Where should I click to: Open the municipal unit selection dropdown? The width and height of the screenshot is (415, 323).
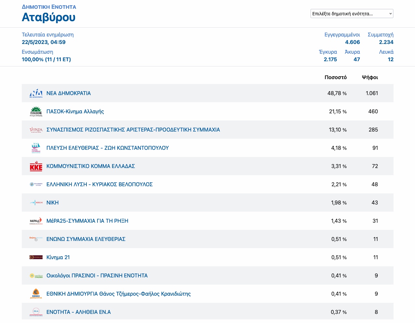352,14
